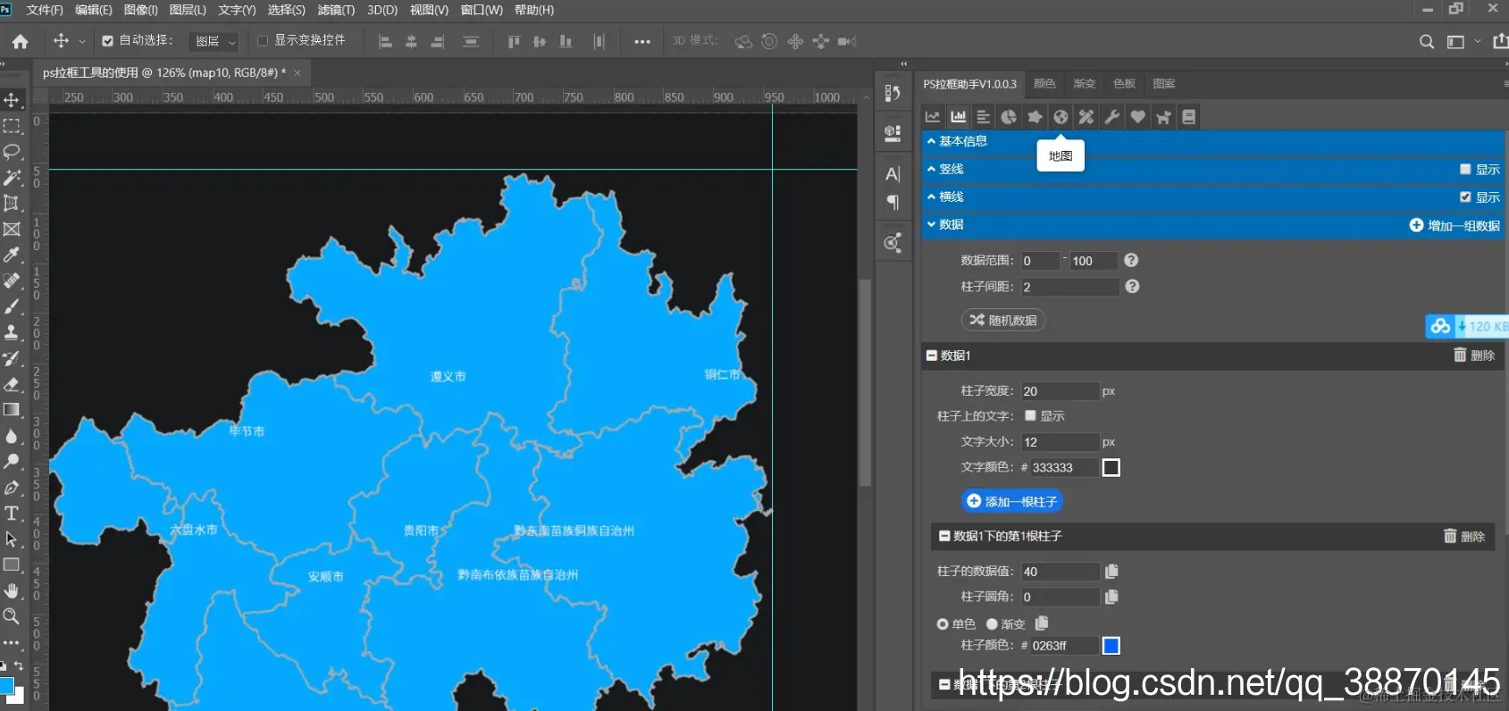Select the Pen tool

click(x=12, y=488)
